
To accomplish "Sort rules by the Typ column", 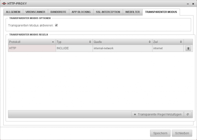I will [x=74, y=42].
